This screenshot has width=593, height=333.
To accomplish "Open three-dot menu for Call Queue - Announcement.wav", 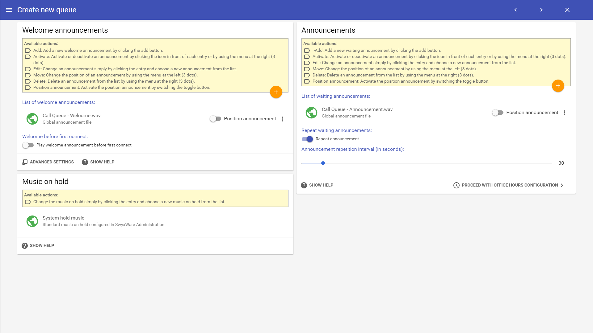I will pos(565,113).
